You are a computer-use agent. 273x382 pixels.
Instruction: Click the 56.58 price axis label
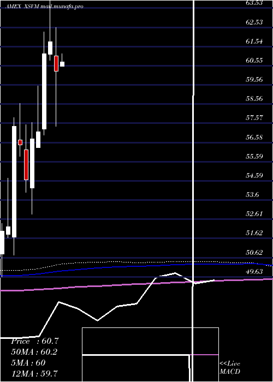pyautogui.click(x=254, y=138)
